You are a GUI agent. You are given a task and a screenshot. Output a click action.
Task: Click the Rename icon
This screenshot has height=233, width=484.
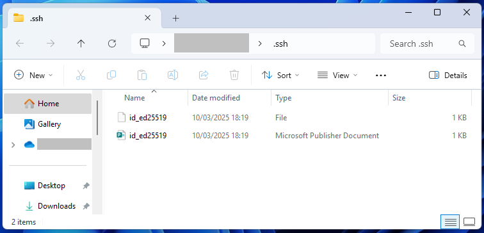click(173, 76)
